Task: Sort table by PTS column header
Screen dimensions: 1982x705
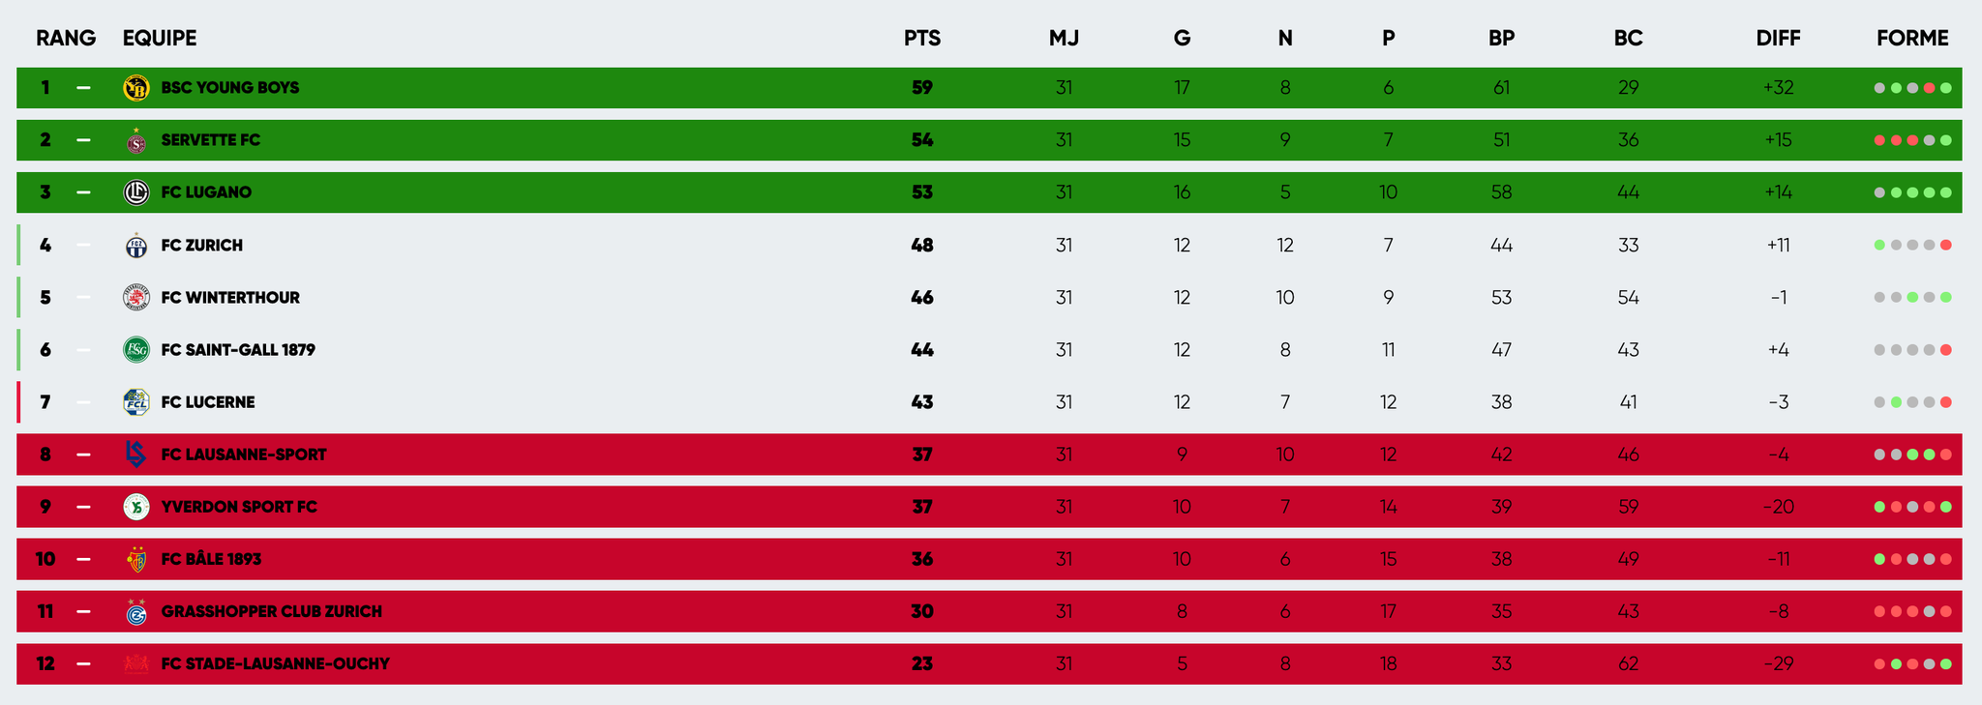Action: (x=922, y=39)
